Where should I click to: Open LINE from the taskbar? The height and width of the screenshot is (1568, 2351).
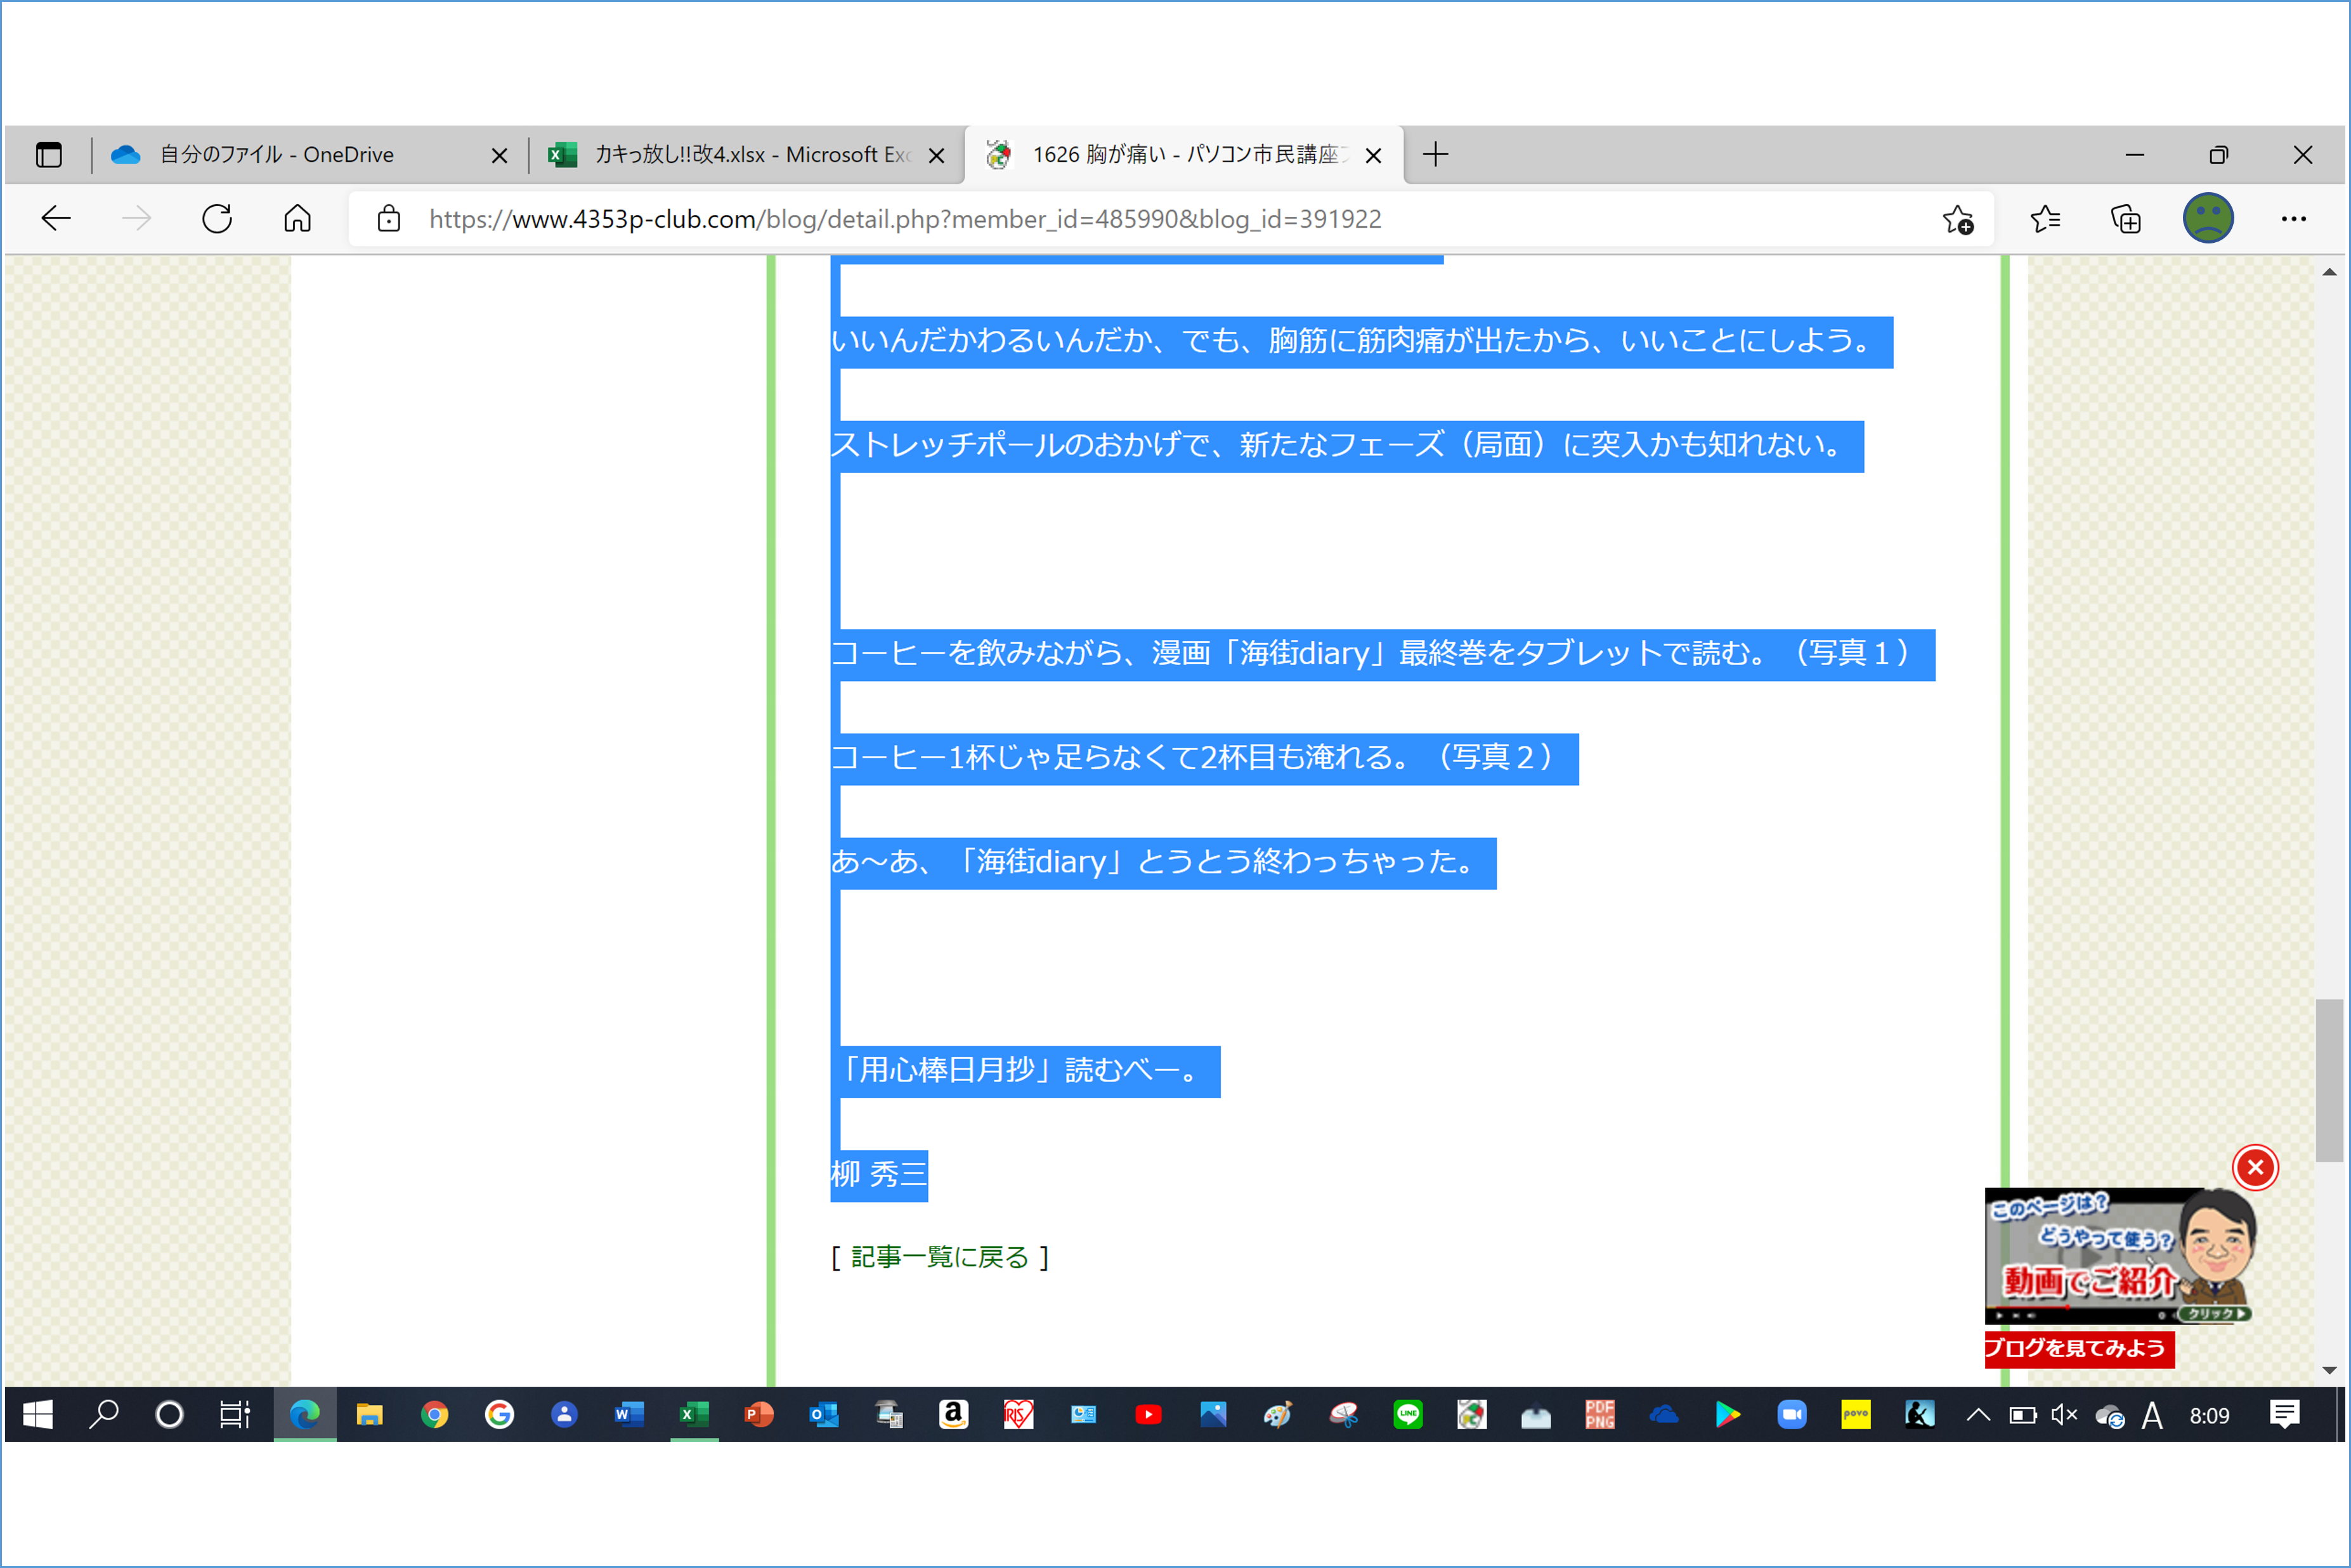point(1407,1414)
